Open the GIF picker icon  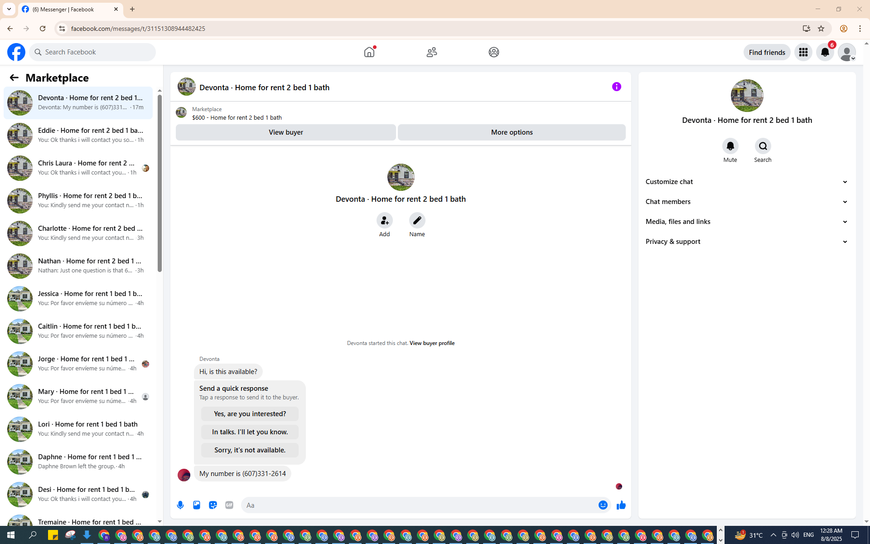229,505
